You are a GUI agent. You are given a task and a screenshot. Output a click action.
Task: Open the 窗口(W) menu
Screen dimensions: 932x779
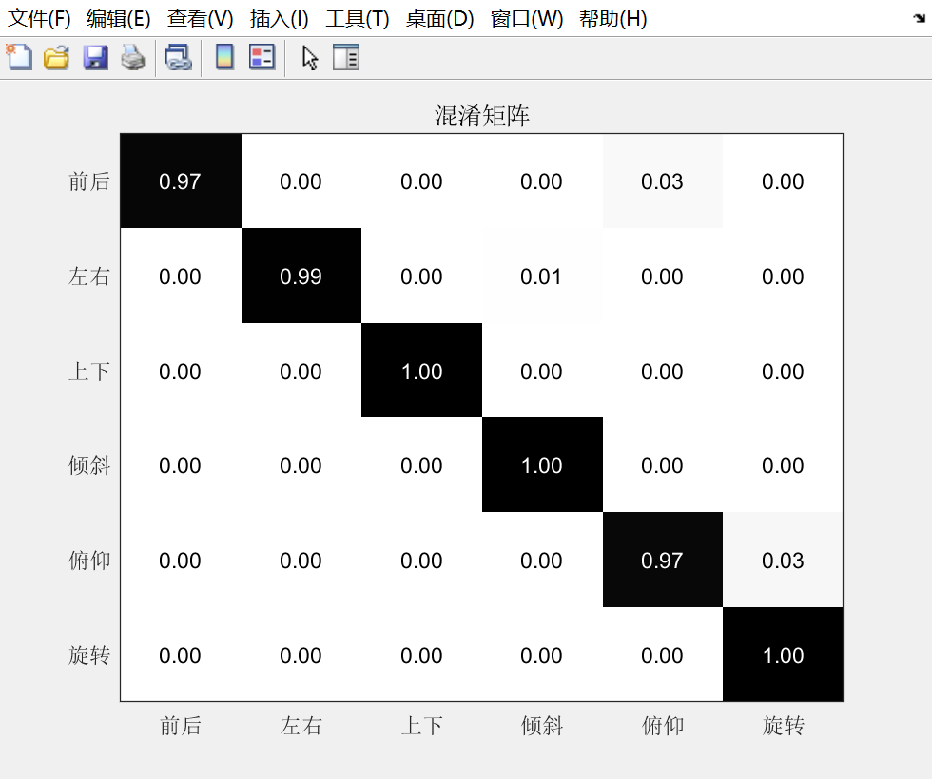(527, 19)
